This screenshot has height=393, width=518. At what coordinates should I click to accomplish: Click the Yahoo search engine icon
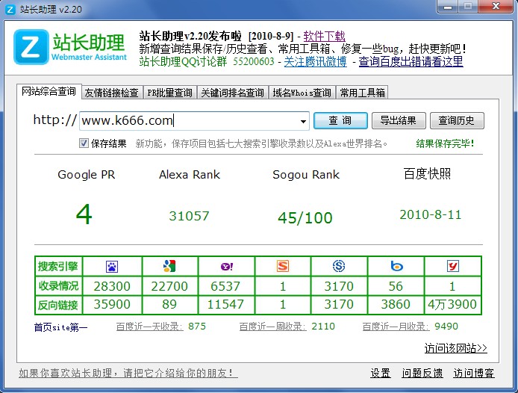pyautogui.click(x=227, y=266)
